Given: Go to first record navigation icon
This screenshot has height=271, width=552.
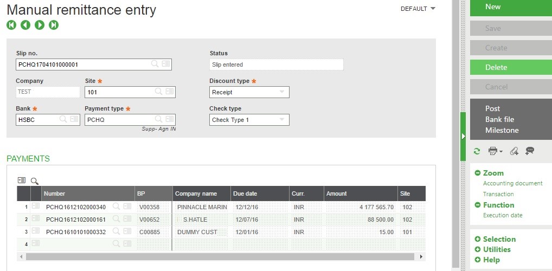Looking at the screenshot, I should (11, 25).
